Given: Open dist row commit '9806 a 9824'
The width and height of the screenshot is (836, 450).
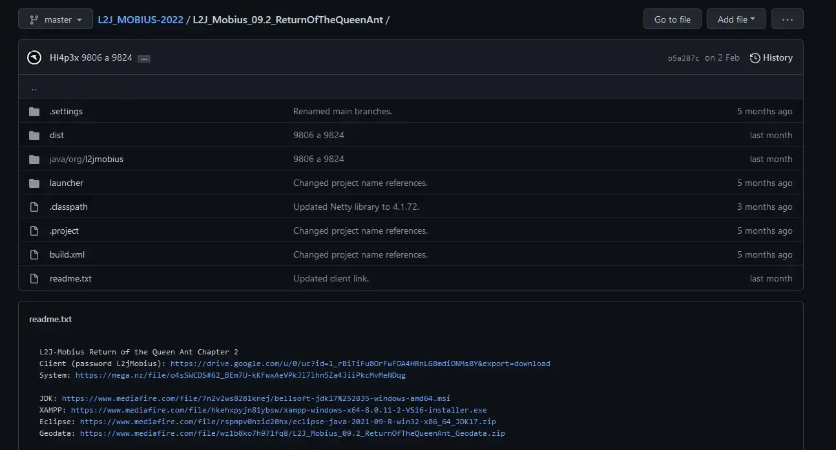Looking at the screenshot, I should click(319, 135).
